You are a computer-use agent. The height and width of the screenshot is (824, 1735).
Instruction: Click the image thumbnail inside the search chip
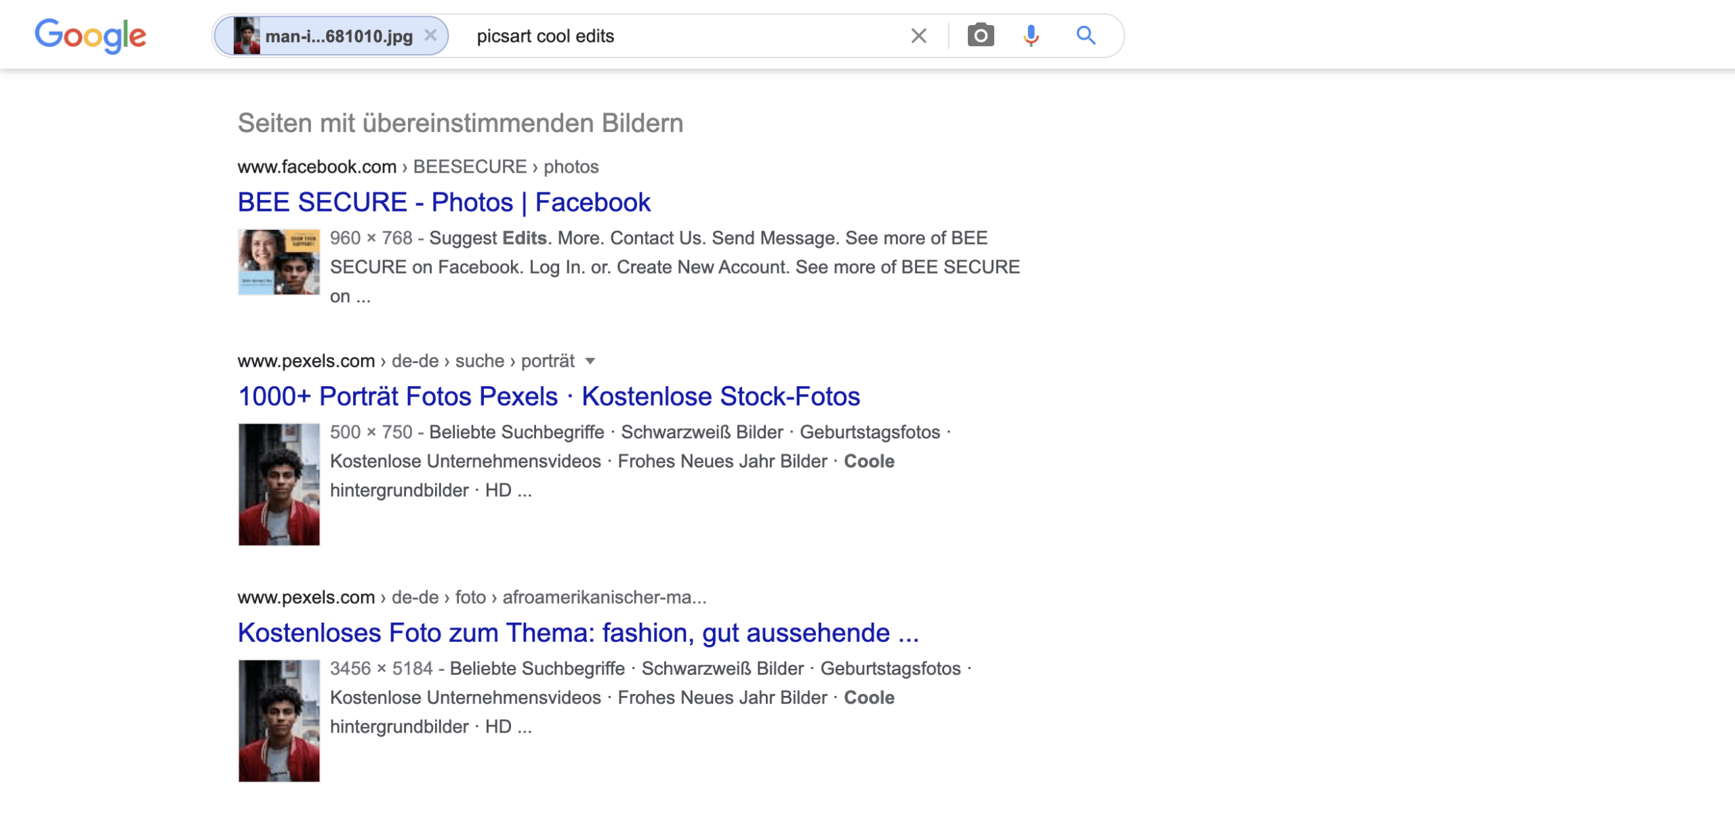pos(247,35)
